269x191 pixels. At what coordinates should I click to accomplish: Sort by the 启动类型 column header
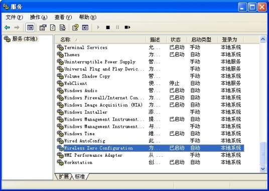[x=202, y=40]
